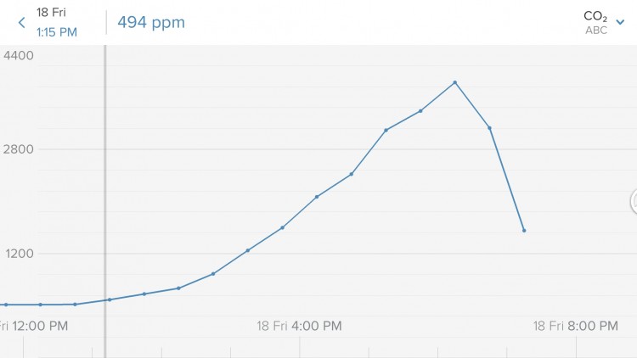Click the data point on the cursor line

tap(109, 299)
